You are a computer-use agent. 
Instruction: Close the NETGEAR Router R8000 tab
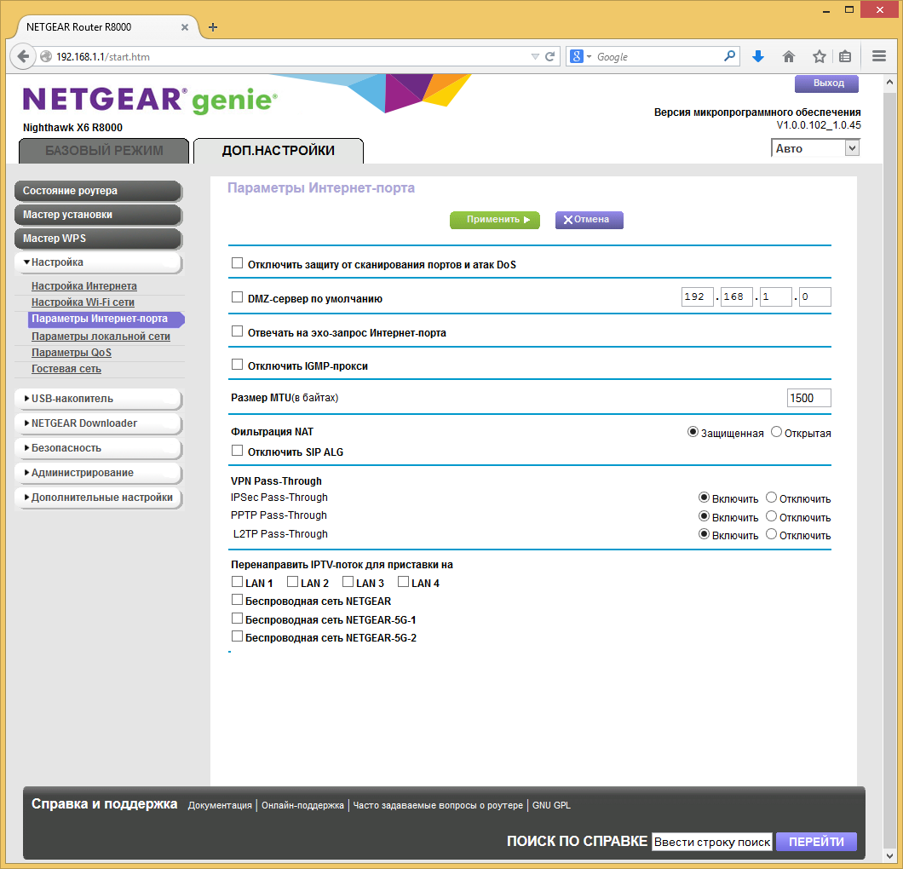[x=184, y=27]
